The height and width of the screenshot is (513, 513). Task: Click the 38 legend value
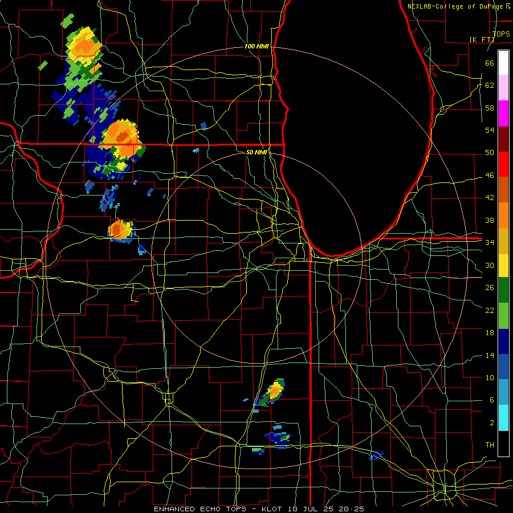click(490, 220)
